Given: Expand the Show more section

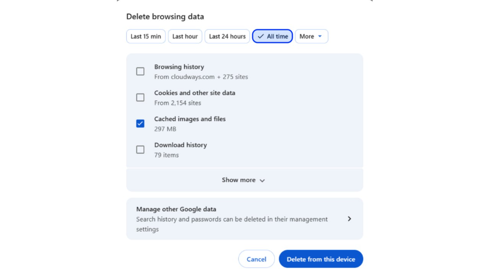Looking at the screenshot, I should coord(239,180).
